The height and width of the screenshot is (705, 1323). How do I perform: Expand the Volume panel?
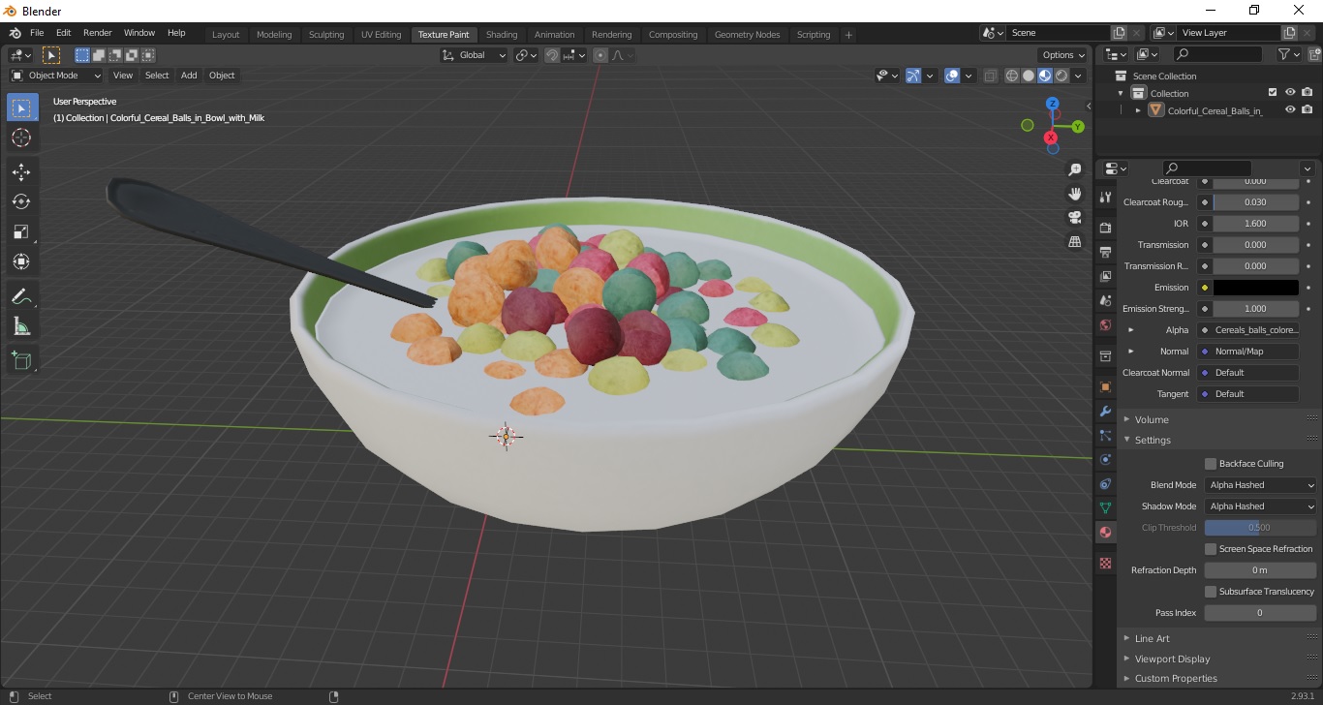pyautogui.click(x=1152, y=420)
